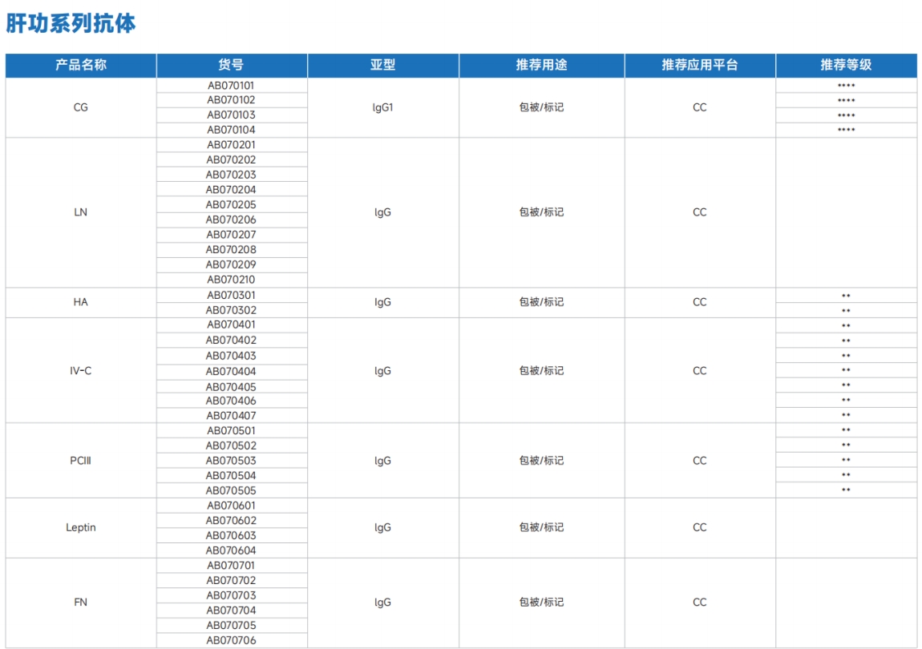
Task: Select product code AB070101
Action: click(231, 85)
